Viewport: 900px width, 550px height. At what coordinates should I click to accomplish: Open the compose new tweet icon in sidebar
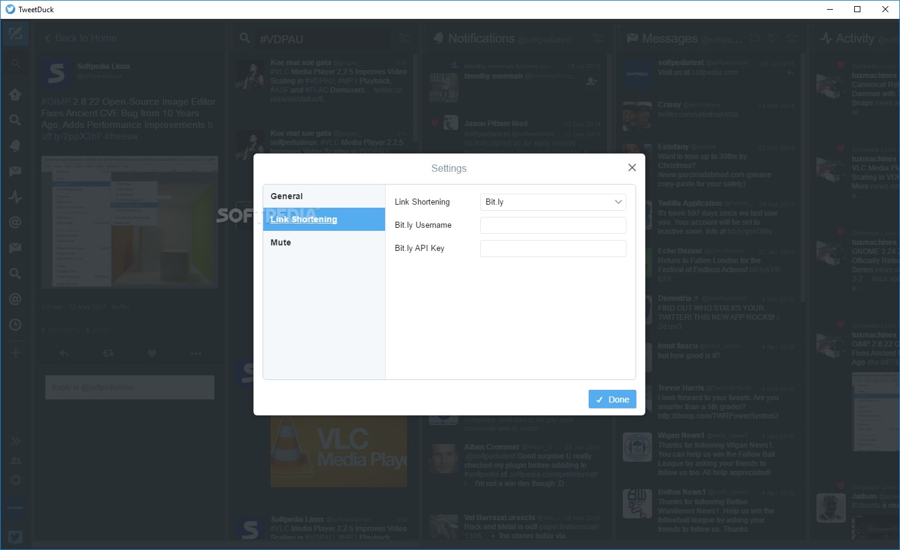pos(15,33)
